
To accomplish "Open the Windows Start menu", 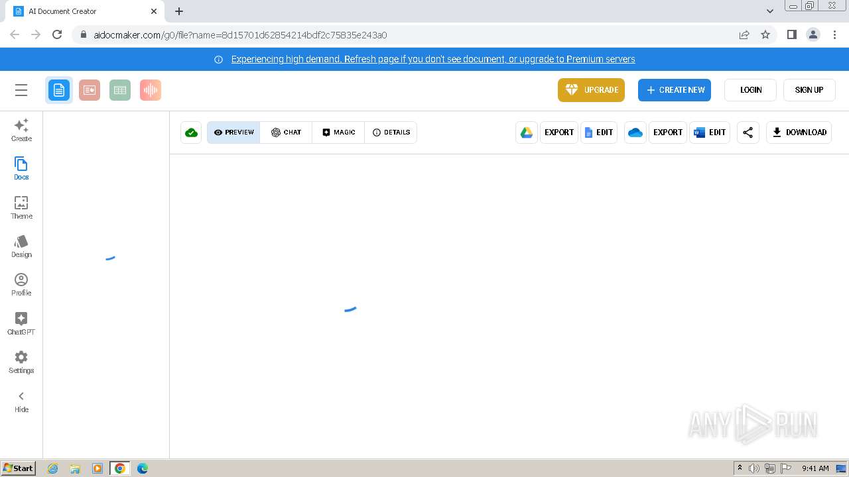I will (19, 468).
